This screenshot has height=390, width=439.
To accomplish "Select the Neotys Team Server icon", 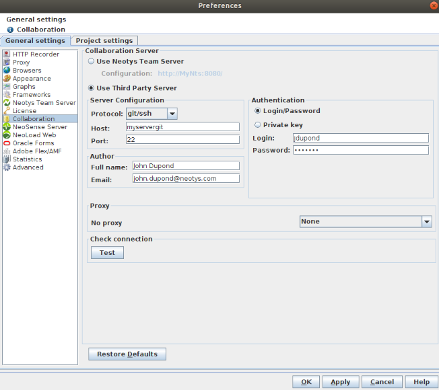I will coord(7,103).
